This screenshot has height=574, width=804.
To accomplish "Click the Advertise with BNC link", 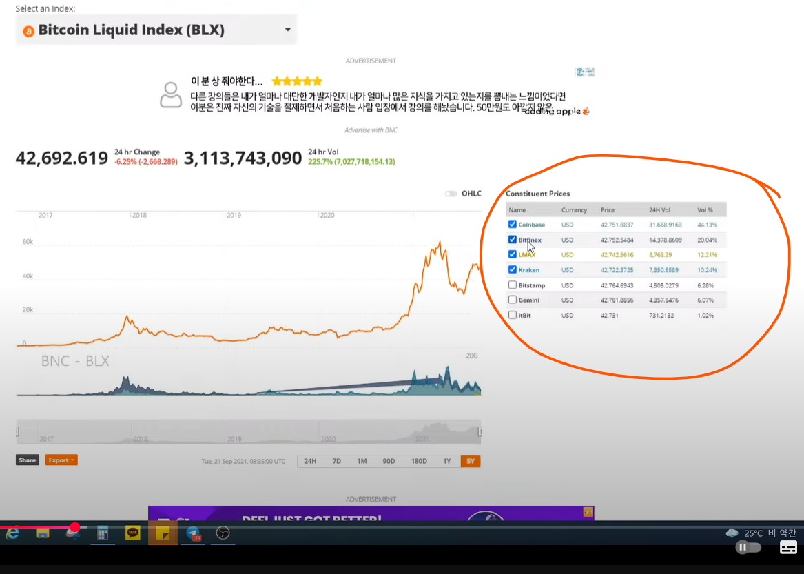I will 371,130.
